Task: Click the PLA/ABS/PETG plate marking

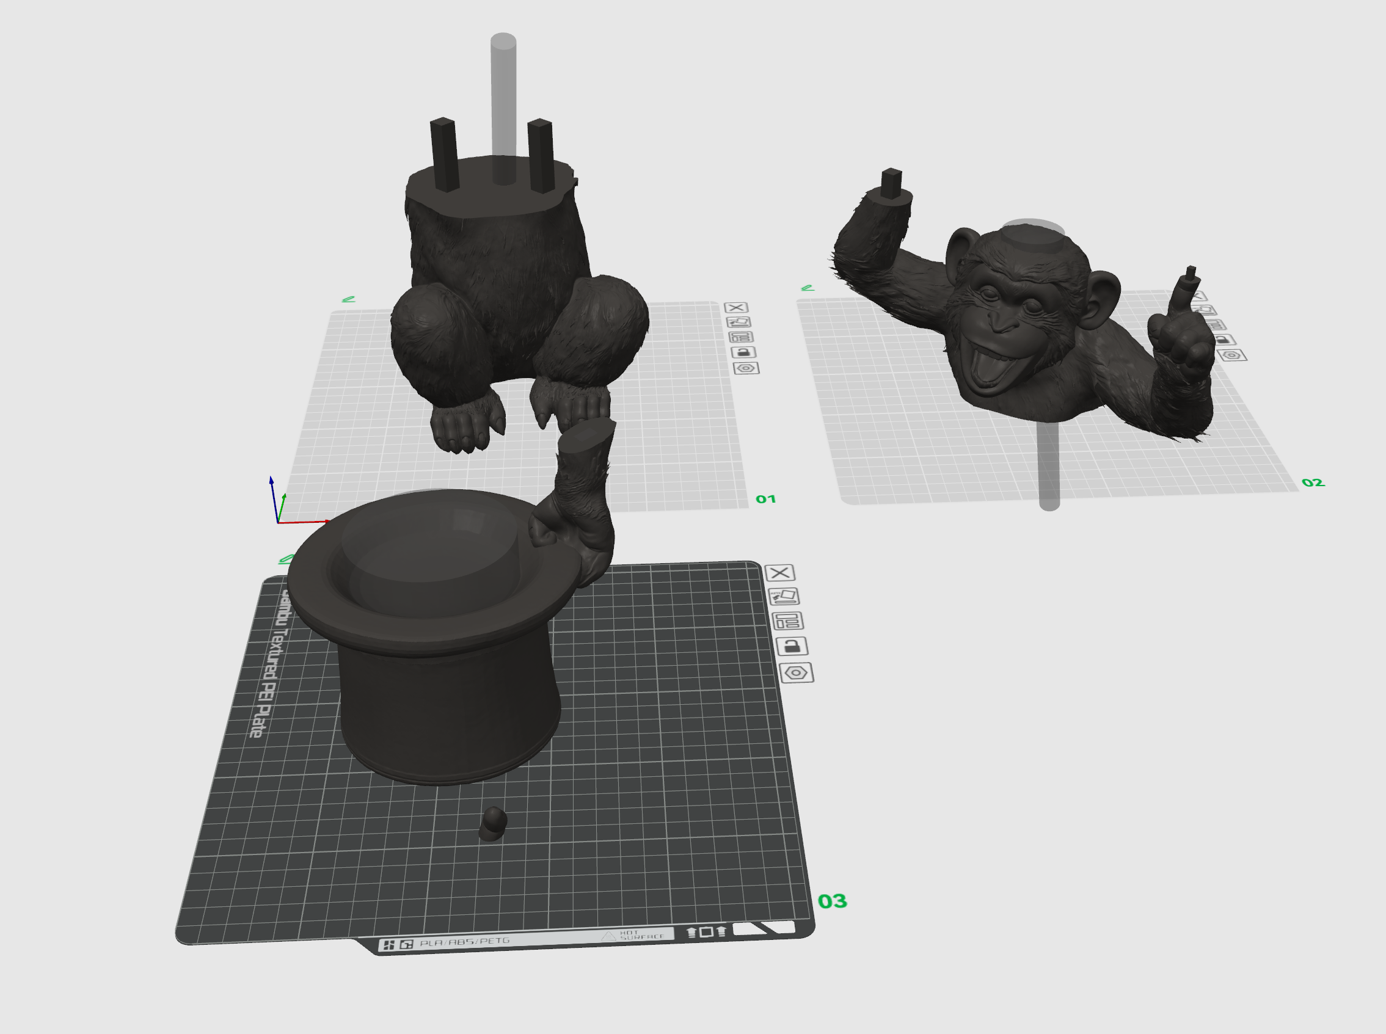Action: (464, 941)
